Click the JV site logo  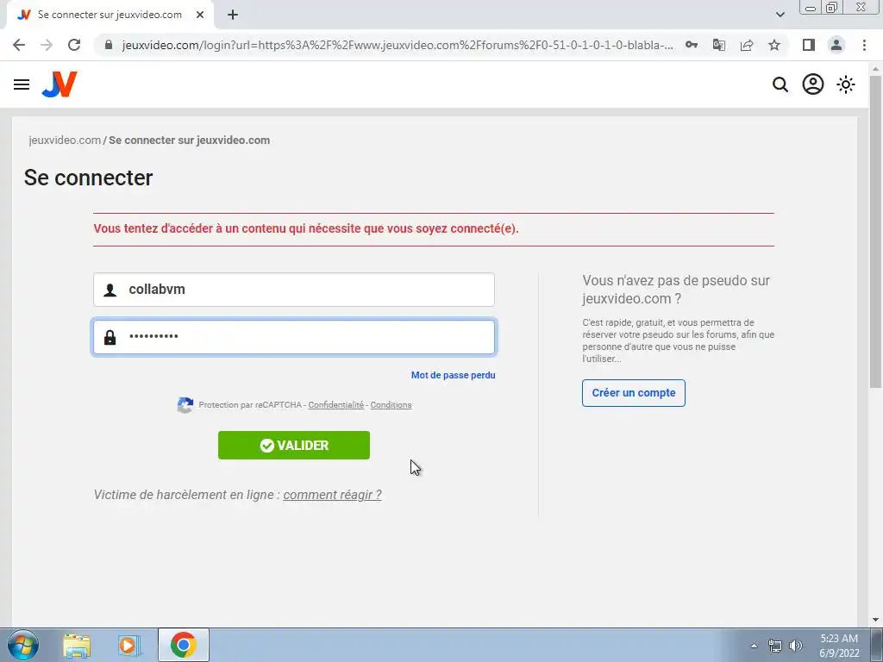(59, 84)
